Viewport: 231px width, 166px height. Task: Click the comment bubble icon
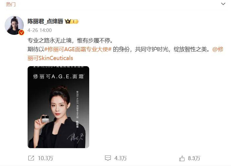[108, 158]
